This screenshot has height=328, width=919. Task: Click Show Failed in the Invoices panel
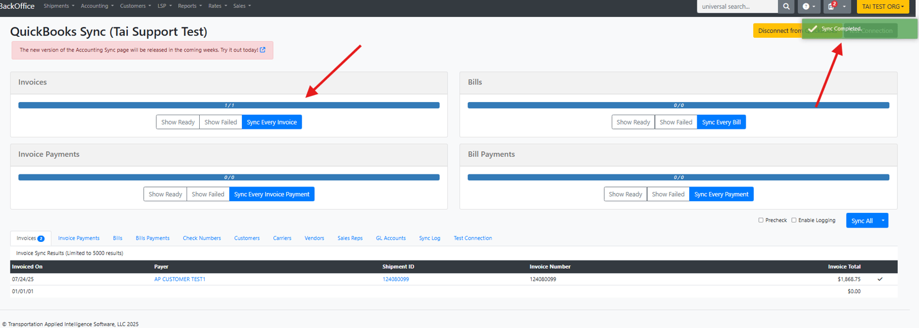pyautogui.click(x=221, y=122)
